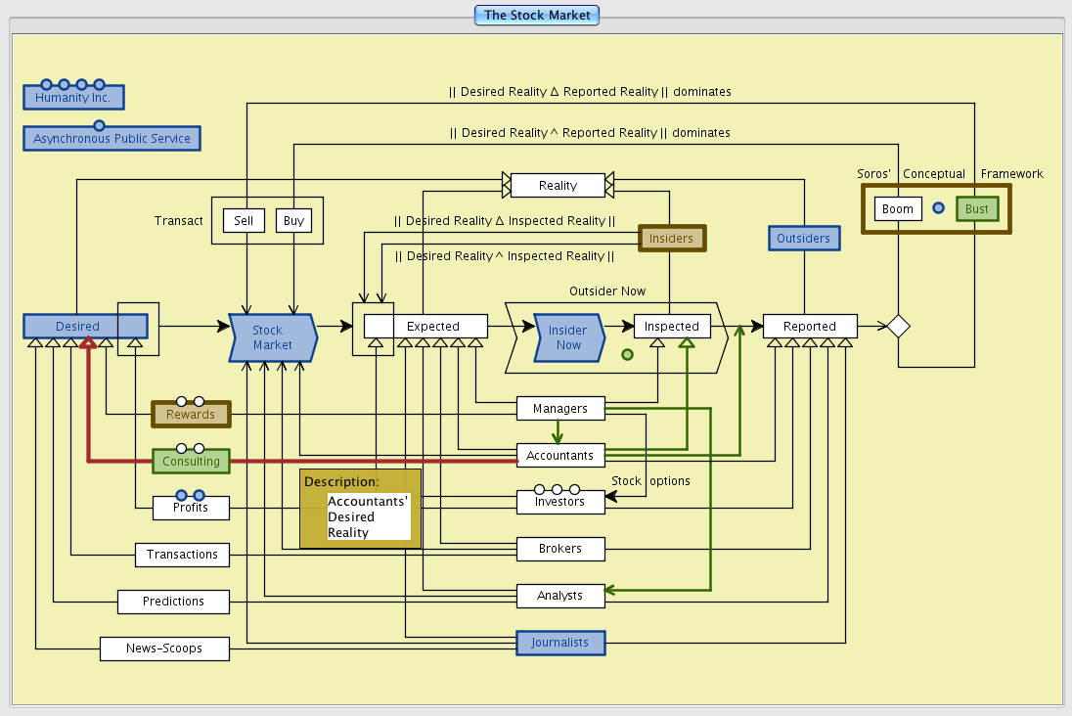Click the green circle below Insider Now
The height and width of the screenshot is (716, 1072).
tap(627, 354)
